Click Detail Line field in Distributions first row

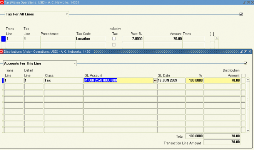click(34, 80)
